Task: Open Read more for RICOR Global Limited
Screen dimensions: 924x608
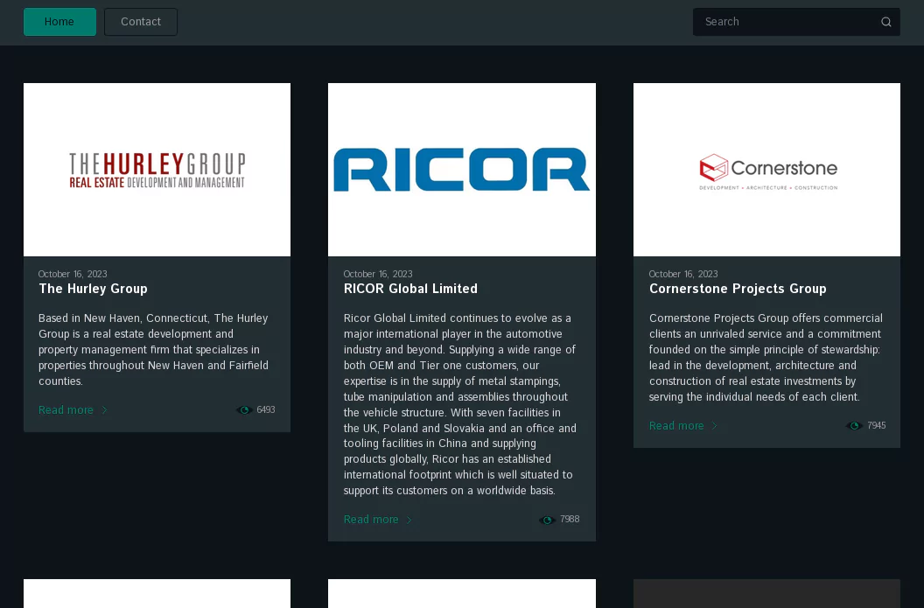Action: point(371,520)
